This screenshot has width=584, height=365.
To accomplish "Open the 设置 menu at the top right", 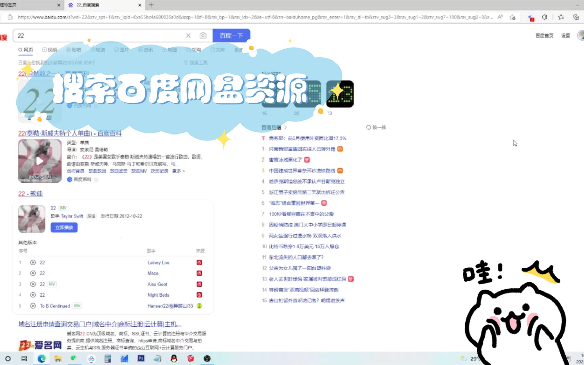I will point(566,35).
